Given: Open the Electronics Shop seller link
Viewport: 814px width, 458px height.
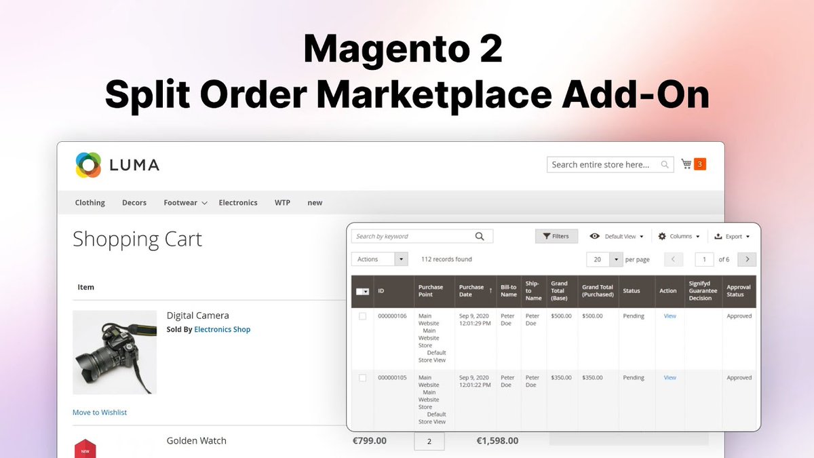Looking at the screenshot, I should [222, 330].
